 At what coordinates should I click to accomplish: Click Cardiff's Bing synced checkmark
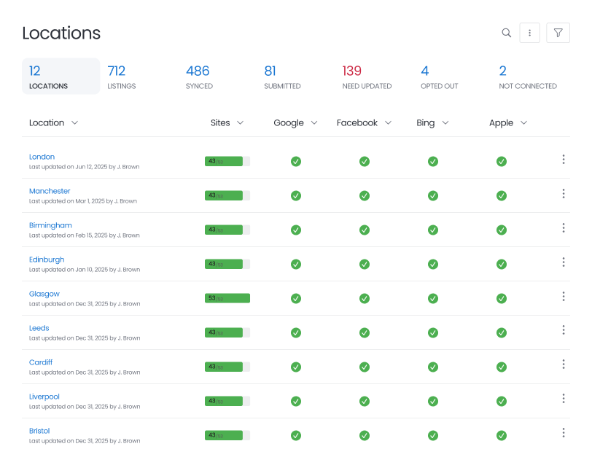point(433,367)
